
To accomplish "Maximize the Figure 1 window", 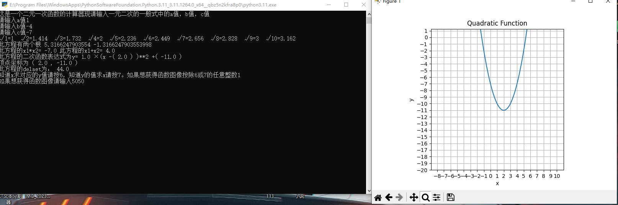I will 590,2.
